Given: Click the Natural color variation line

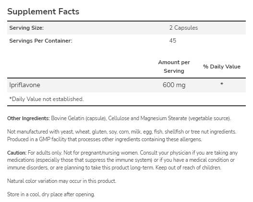Looking at the screenshot, I should (61, 181).
